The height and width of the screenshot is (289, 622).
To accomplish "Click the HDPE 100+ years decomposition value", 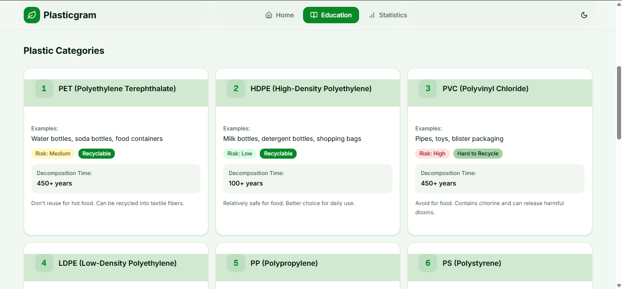I will 246,183.
